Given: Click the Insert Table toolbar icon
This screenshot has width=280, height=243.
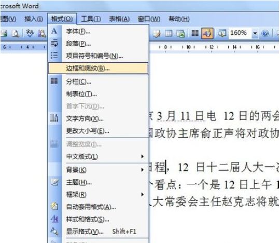Looking at the screenshot, I should click(169, 33).
